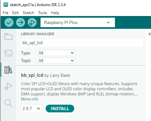Install the bb_spi_lcd library
Viewport: 151px width, 121px height.
[x=60, y=109]
